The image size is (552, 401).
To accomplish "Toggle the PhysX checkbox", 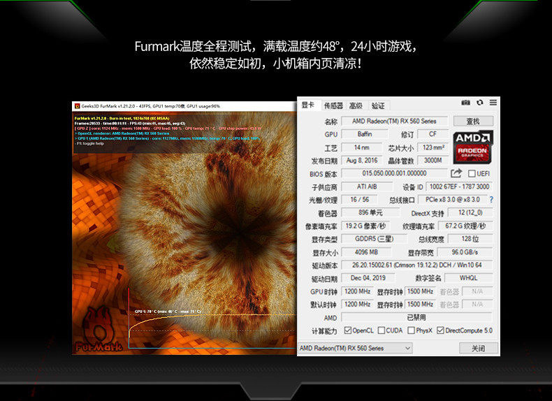I will point(411,330).
